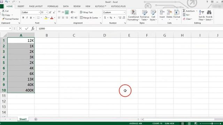Click the Insert cells button
This screenshot has height=125, width=223.
(162, 15)
